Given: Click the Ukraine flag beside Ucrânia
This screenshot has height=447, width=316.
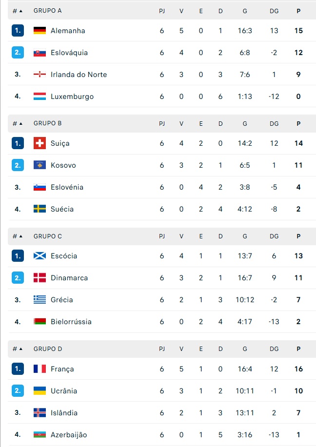Looking at the screenshot, I should point(39,391).
